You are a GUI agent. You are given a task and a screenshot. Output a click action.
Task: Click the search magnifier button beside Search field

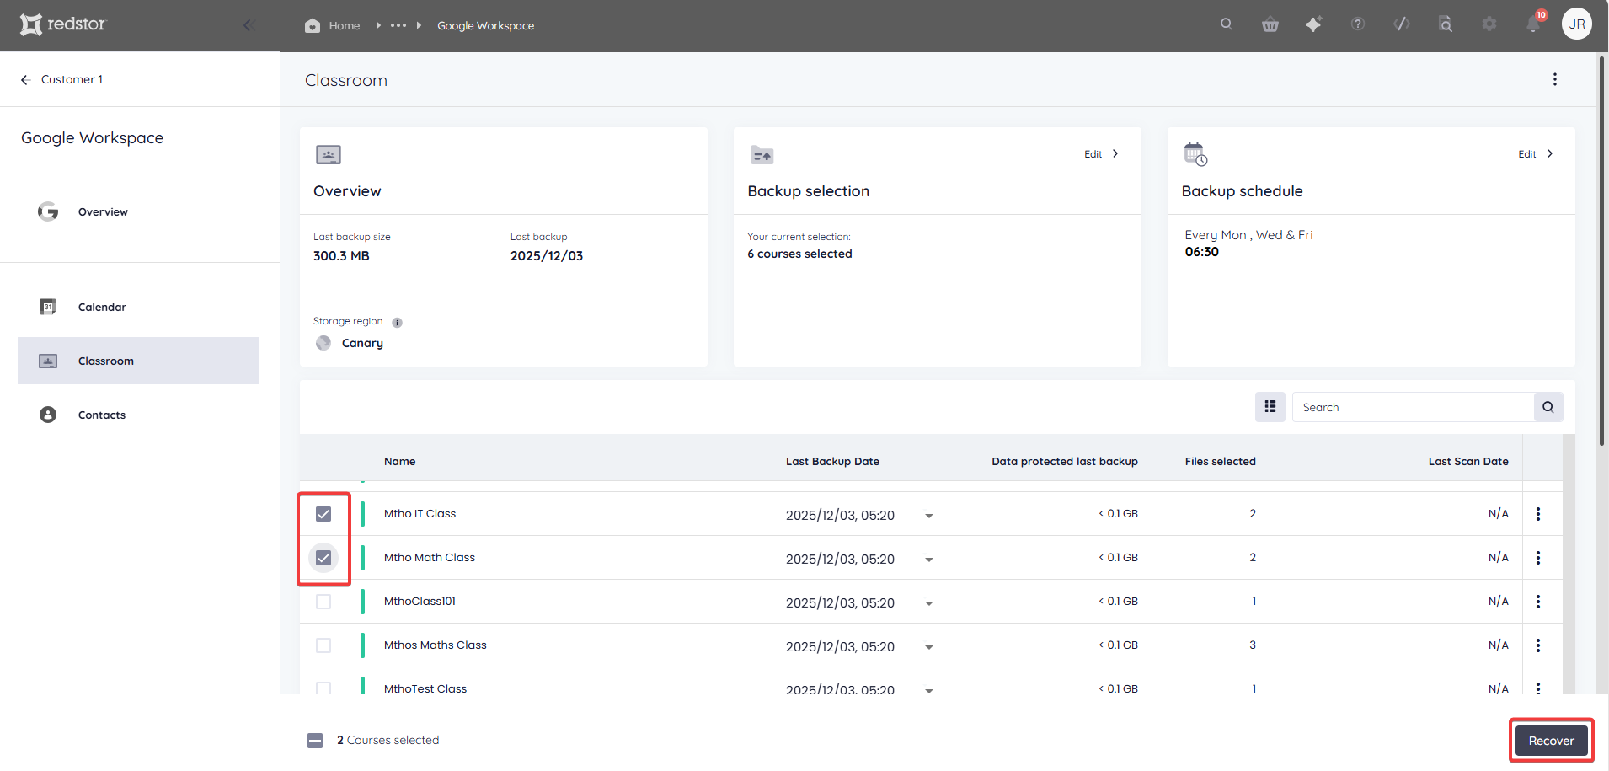(1548, 407)
